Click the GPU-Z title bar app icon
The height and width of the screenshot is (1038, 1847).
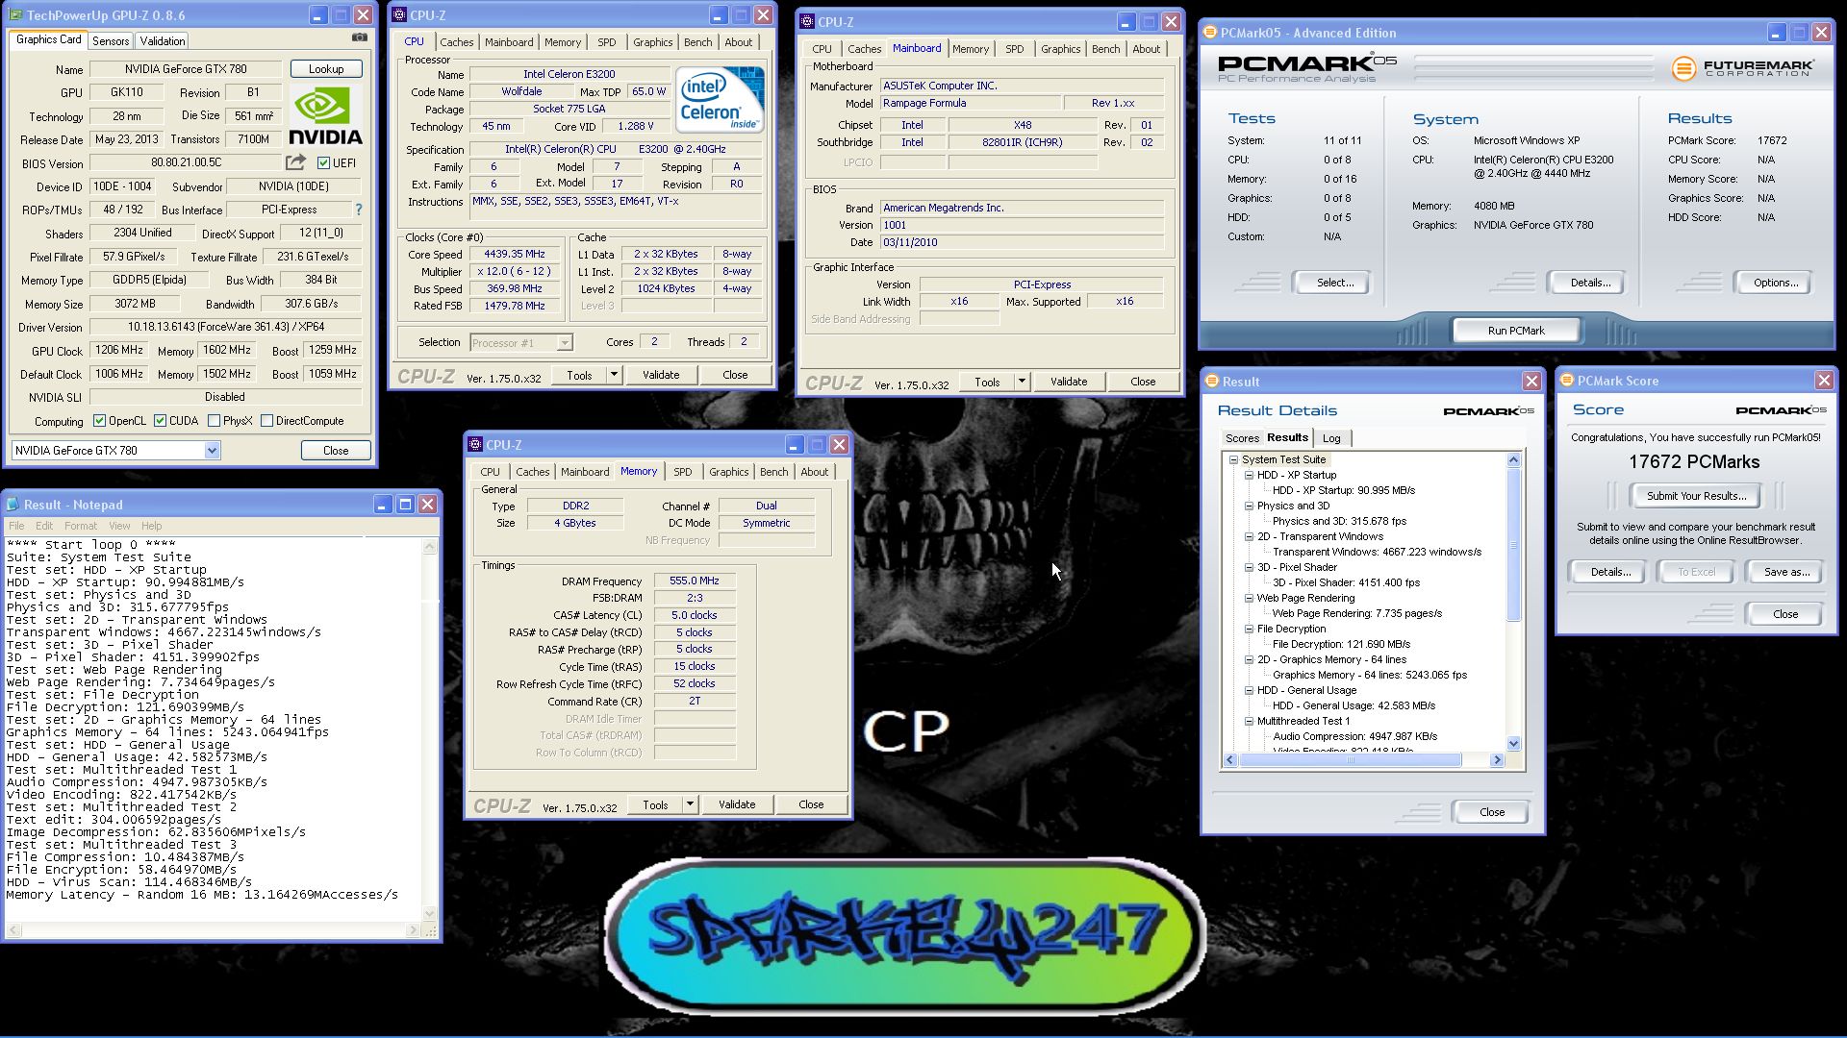14,15
